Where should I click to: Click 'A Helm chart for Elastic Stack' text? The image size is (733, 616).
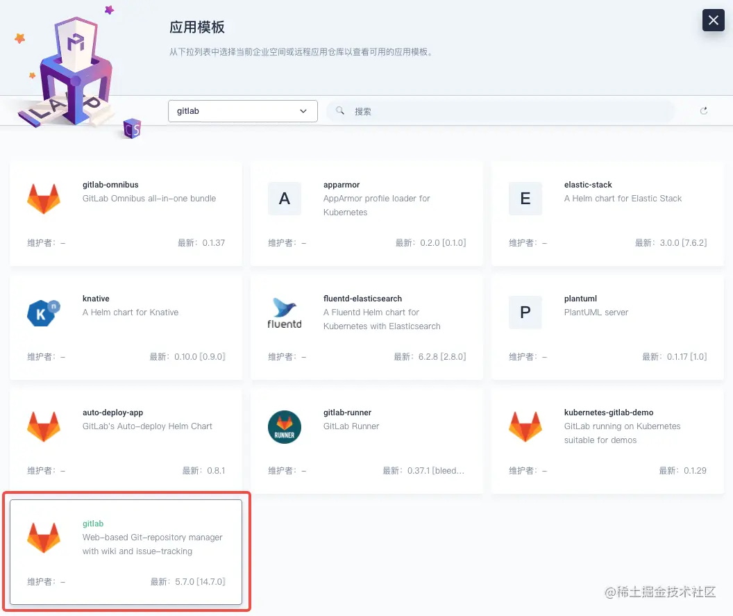tap(623, 199)
